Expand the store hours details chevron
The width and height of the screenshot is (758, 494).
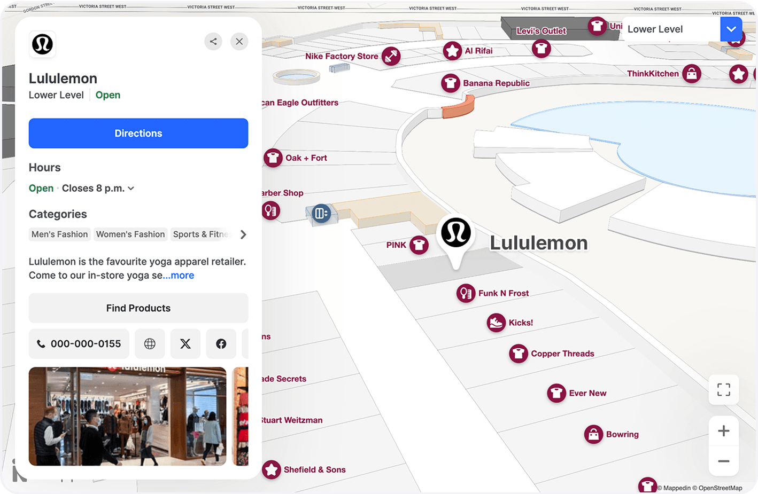coord(131,188)
